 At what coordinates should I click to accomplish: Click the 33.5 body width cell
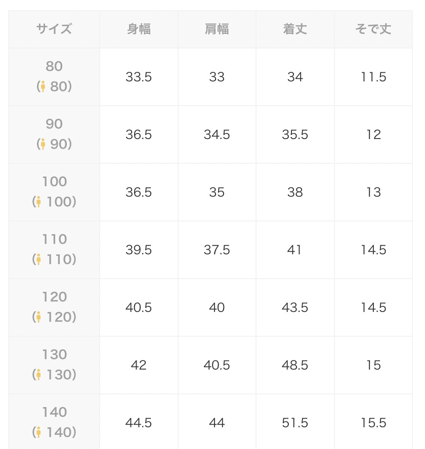[139, 77]
